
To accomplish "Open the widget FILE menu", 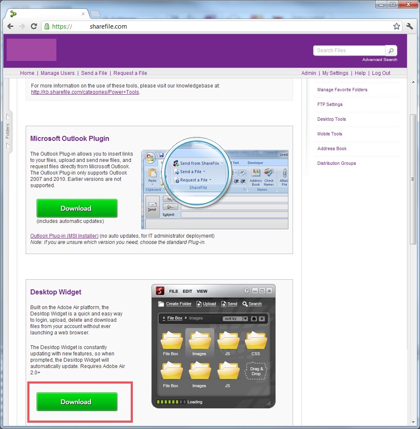I will tap(173, 291).
